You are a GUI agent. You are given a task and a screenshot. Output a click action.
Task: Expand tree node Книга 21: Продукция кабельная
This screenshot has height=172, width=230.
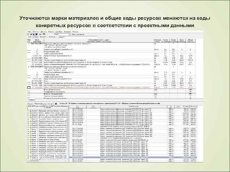(28, 152)
